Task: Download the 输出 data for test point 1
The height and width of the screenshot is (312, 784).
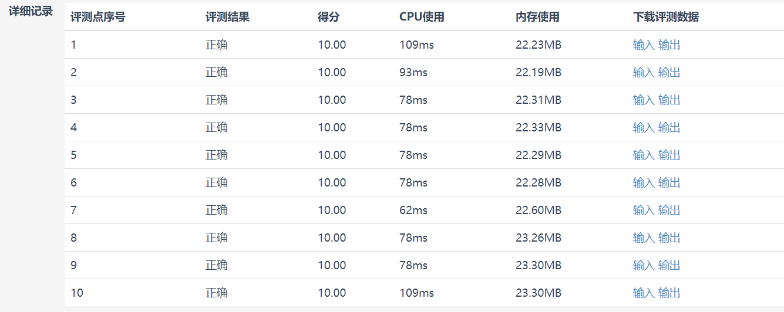Action: click(x=669, y=45)
